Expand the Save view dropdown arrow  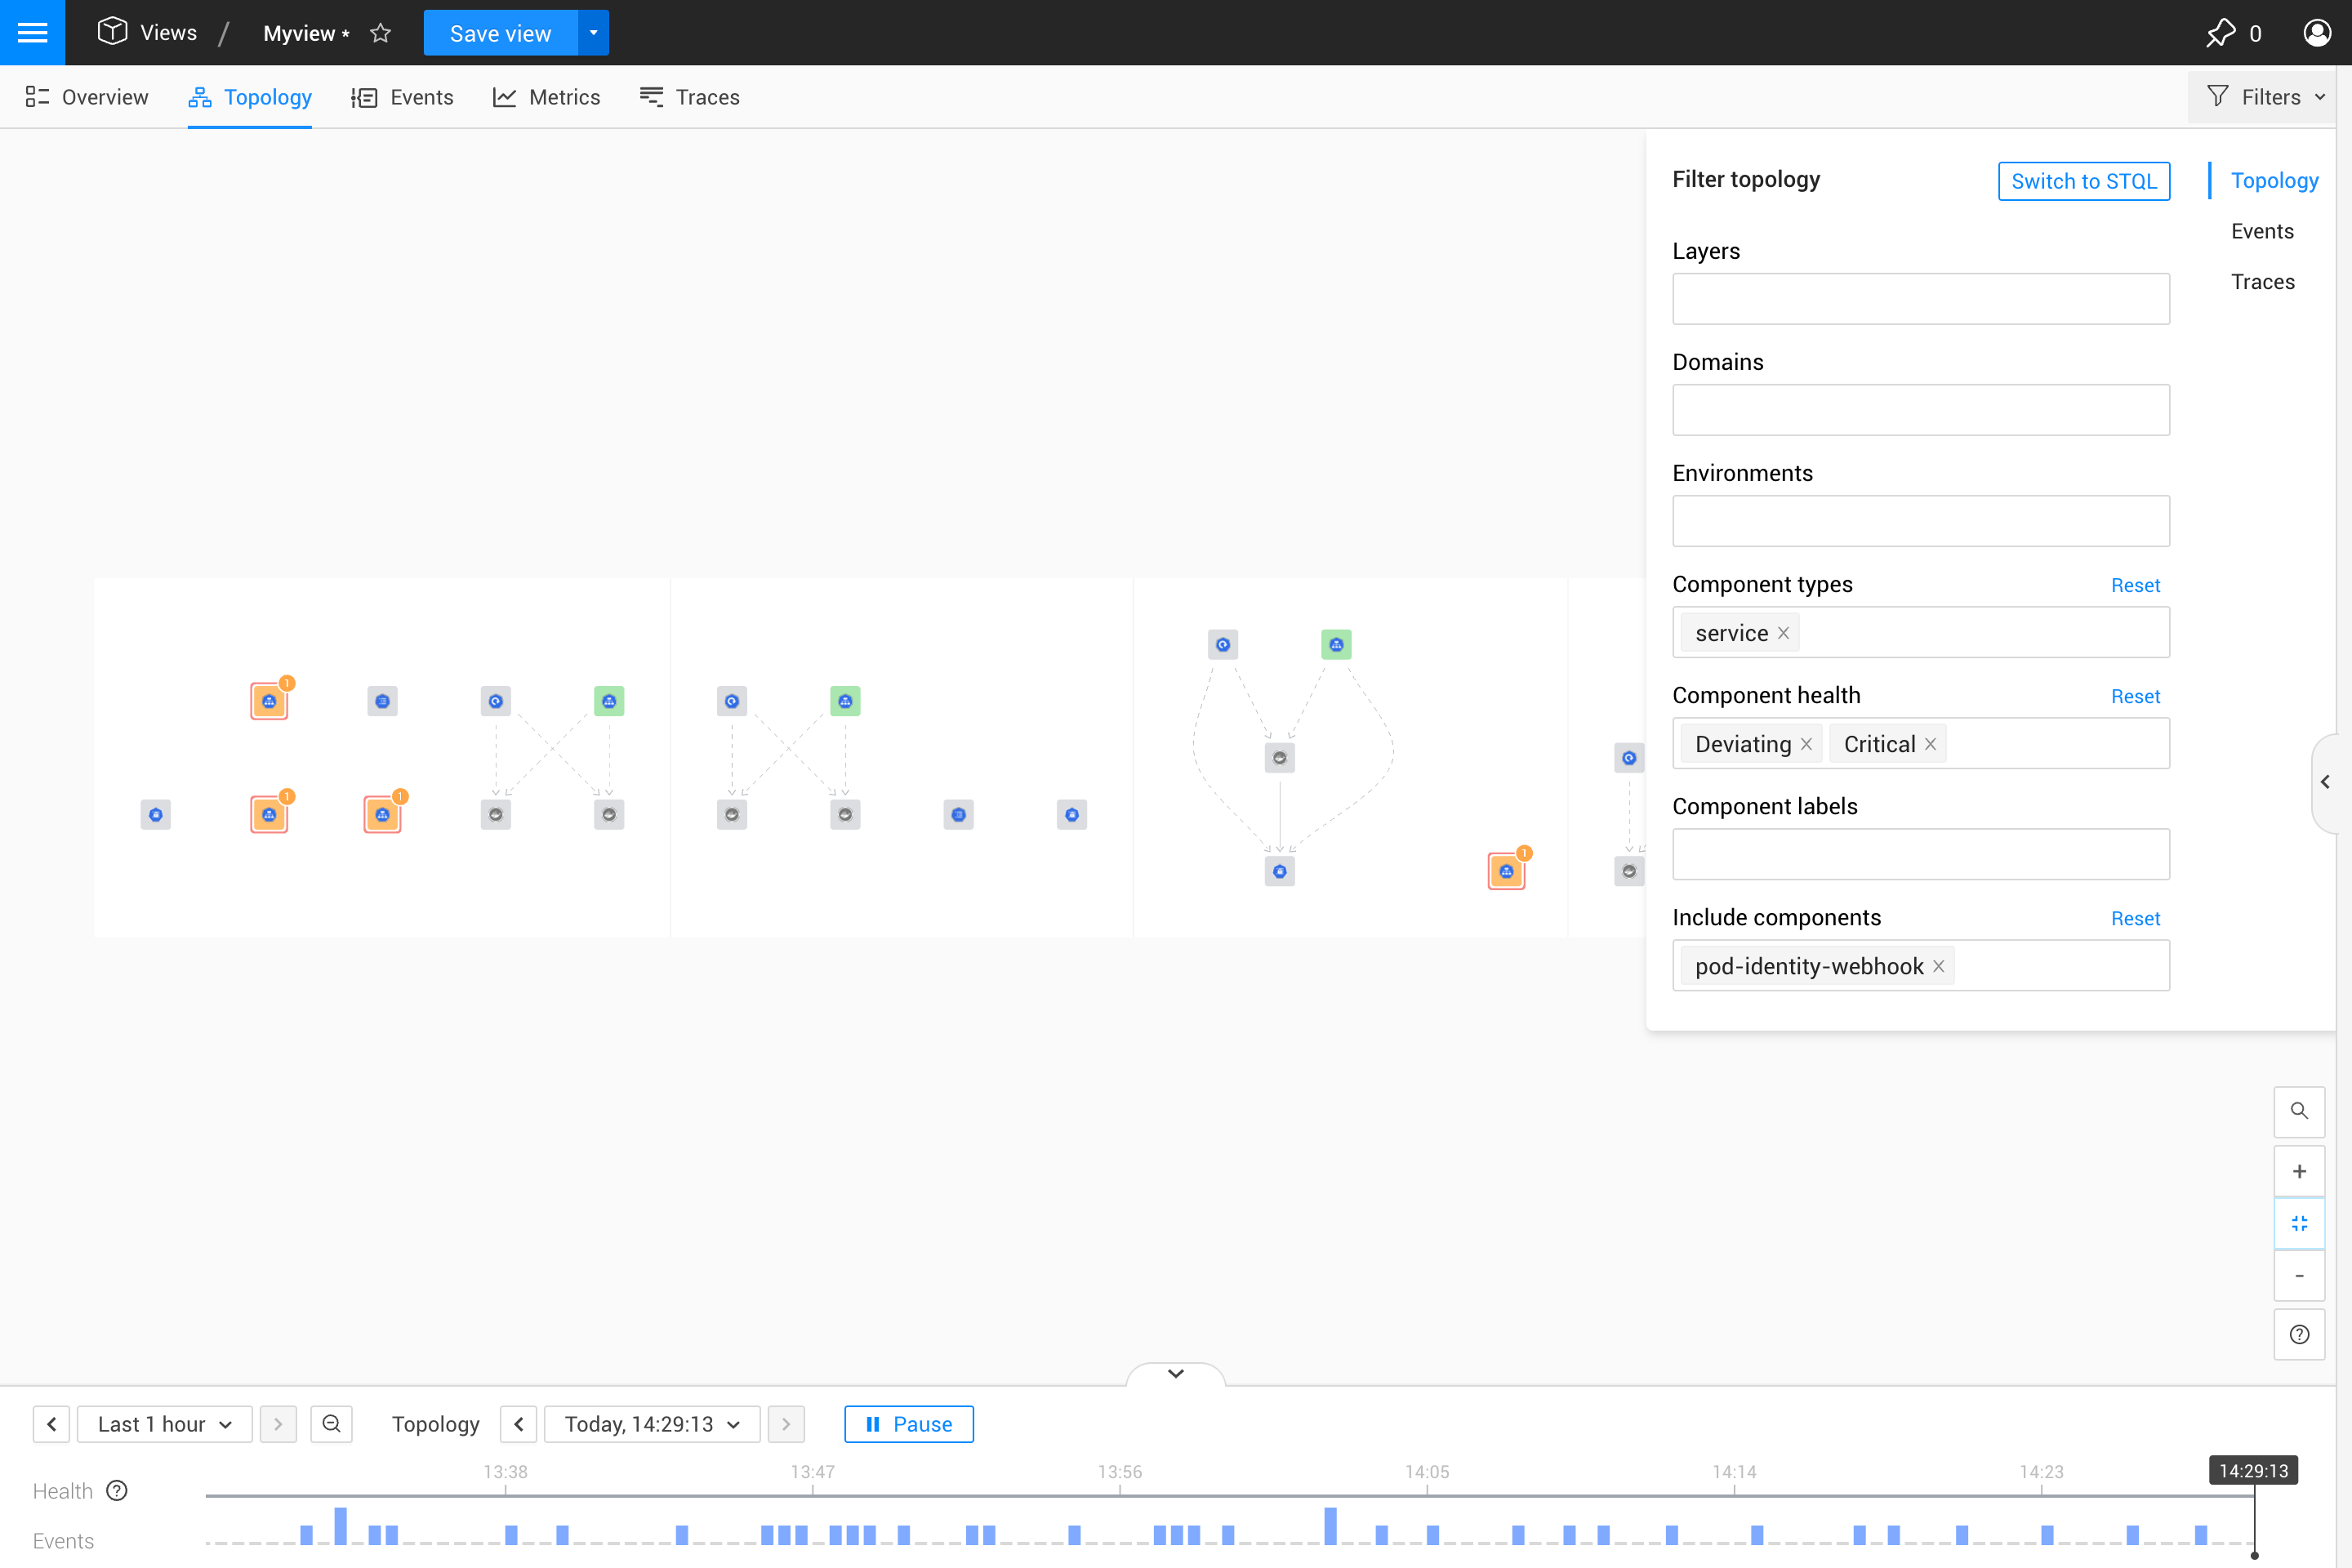pyautogui.click(x=593, y=33)
